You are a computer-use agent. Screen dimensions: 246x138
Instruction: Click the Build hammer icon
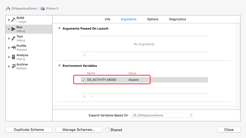pyautogui.click(x=13, y=20)
